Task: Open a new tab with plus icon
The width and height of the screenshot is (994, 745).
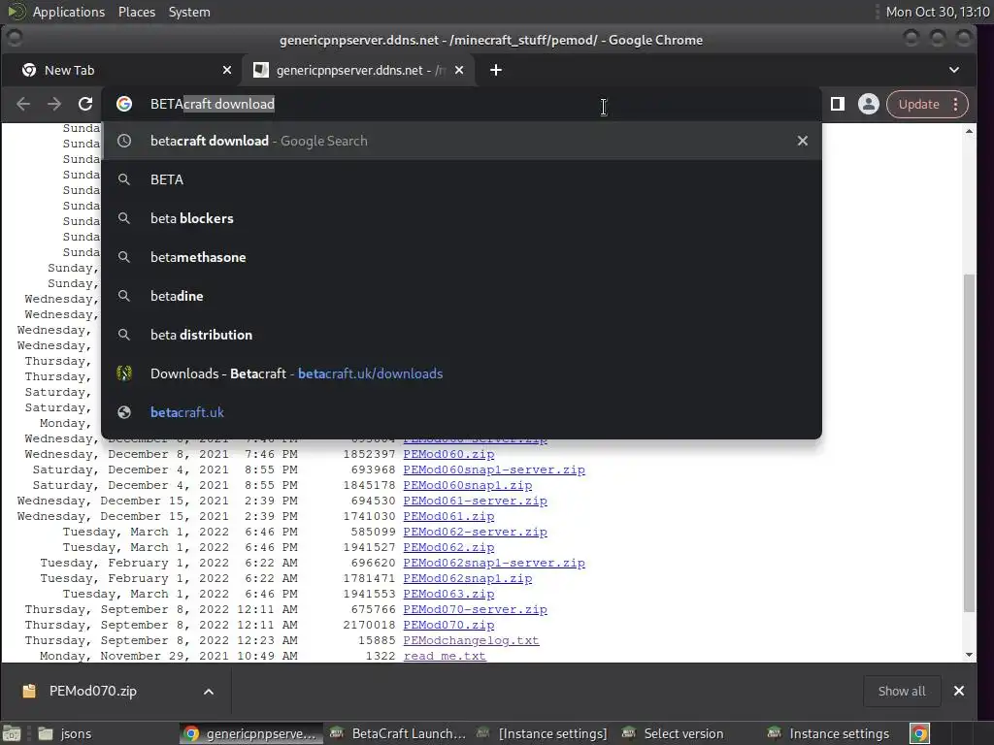Action: click(496, 70)
